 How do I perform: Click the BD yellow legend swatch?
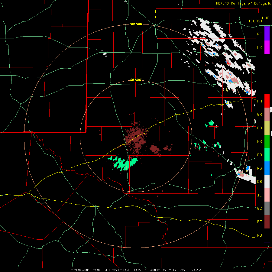(267, 128)
